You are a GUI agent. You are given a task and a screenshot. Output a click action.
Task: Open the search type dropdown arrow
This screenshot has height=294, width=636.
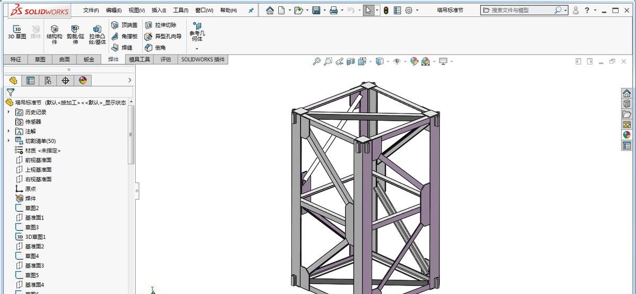pyautogui.click(x=566, y=10)
